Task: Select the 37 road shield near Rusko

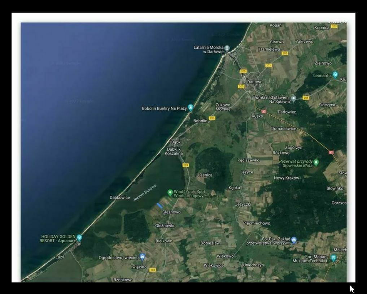Action: click(264, 112)
